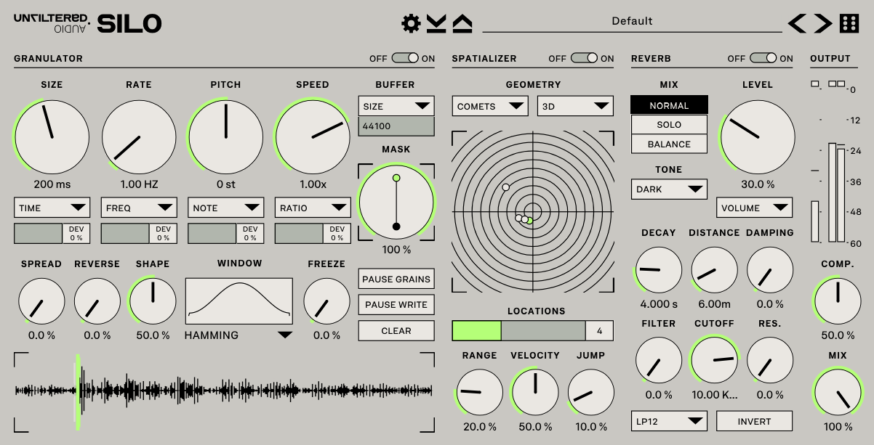Click the load preset up-arrow icon
Screen dimensions: 874x445
click(462, 24)
